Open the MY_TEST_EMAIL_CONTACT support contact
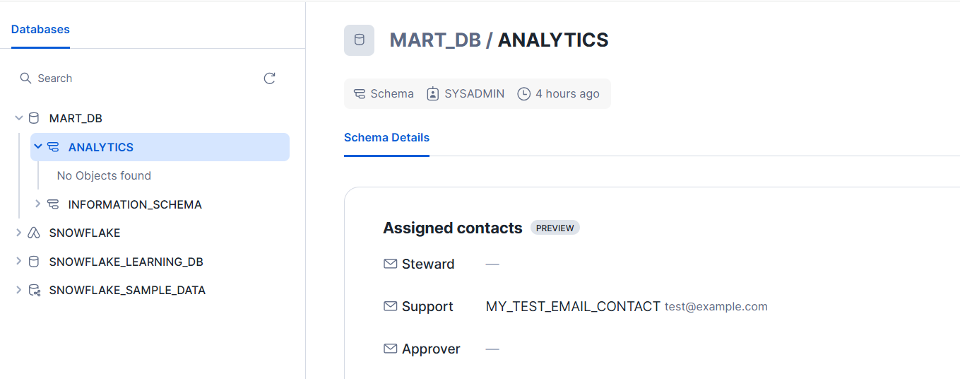Viewport: 960px width, 379px height. [573, 307]
